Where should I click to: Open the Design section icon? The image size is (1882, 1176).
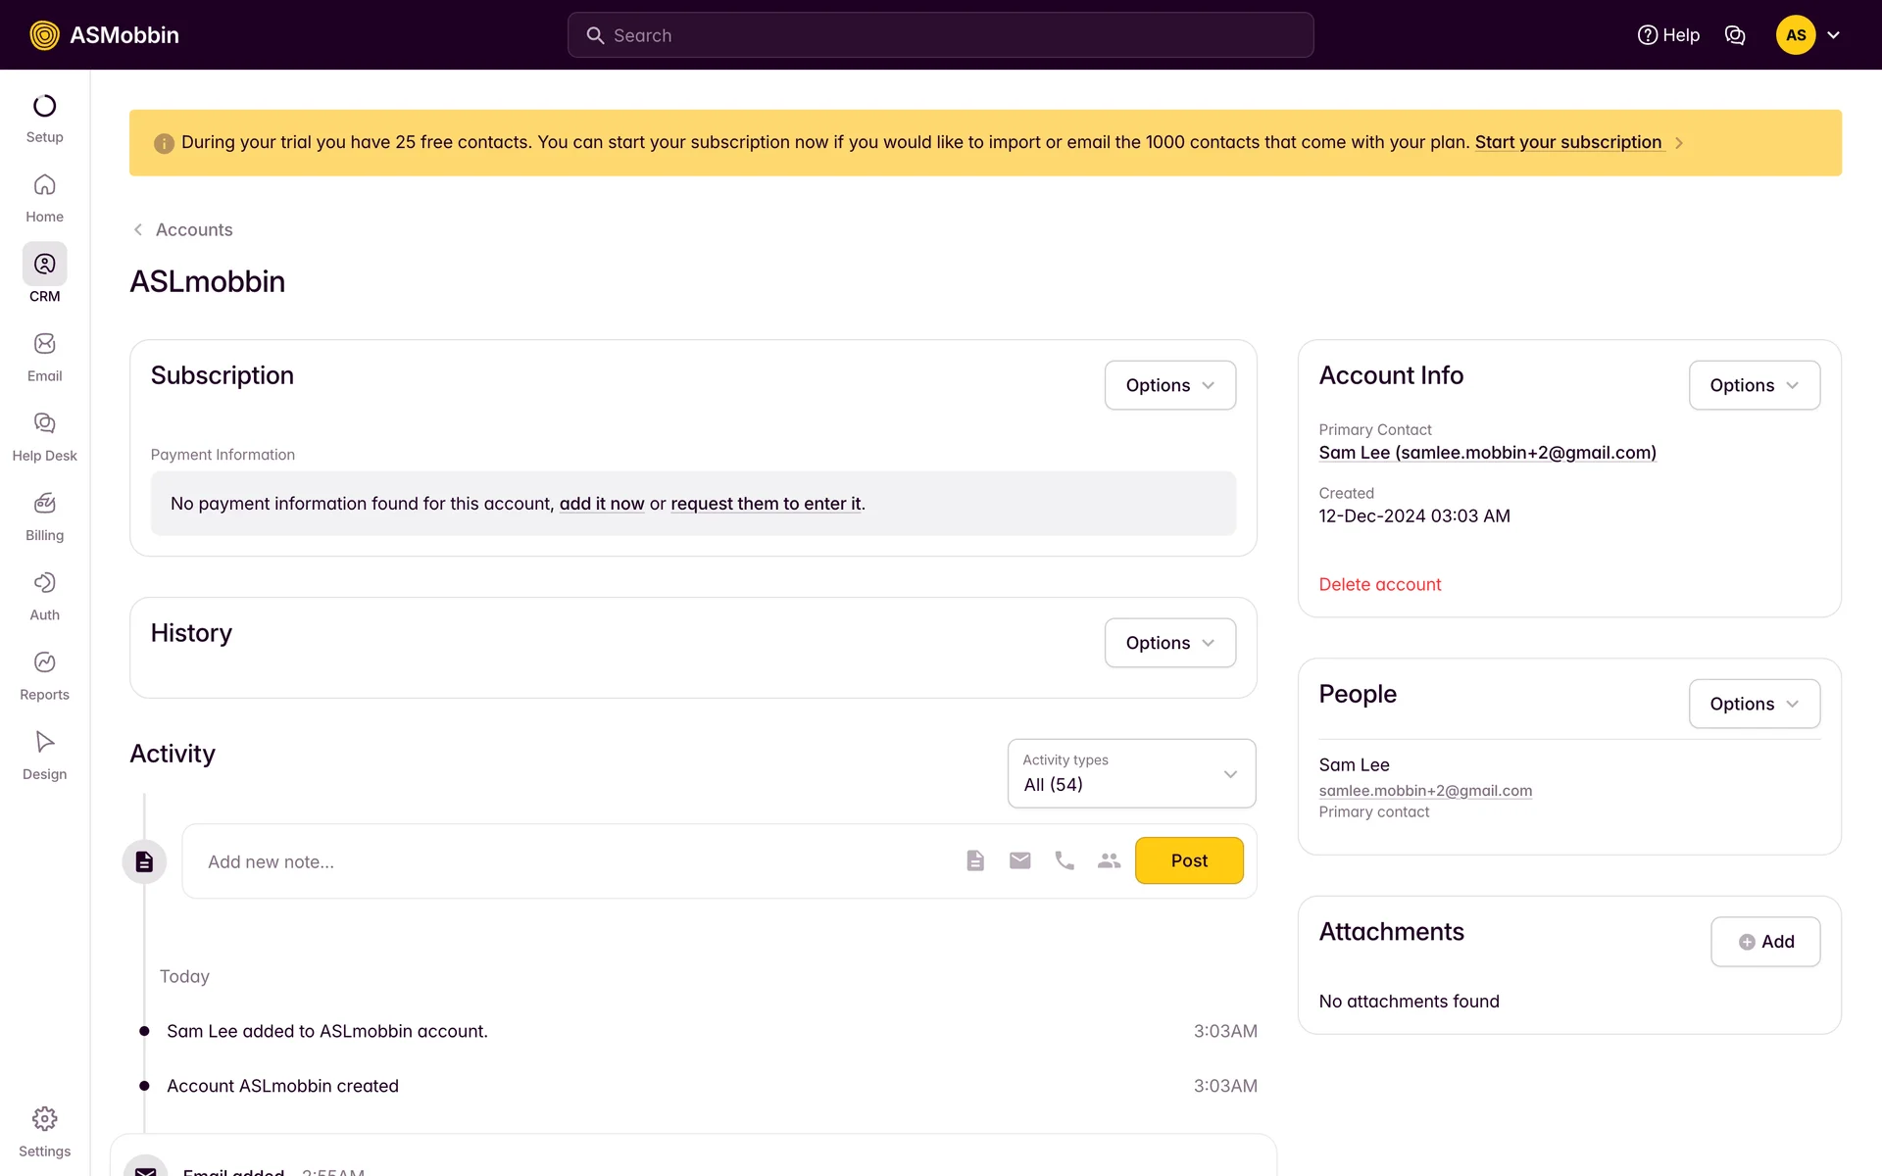click(x=44, y=742)
